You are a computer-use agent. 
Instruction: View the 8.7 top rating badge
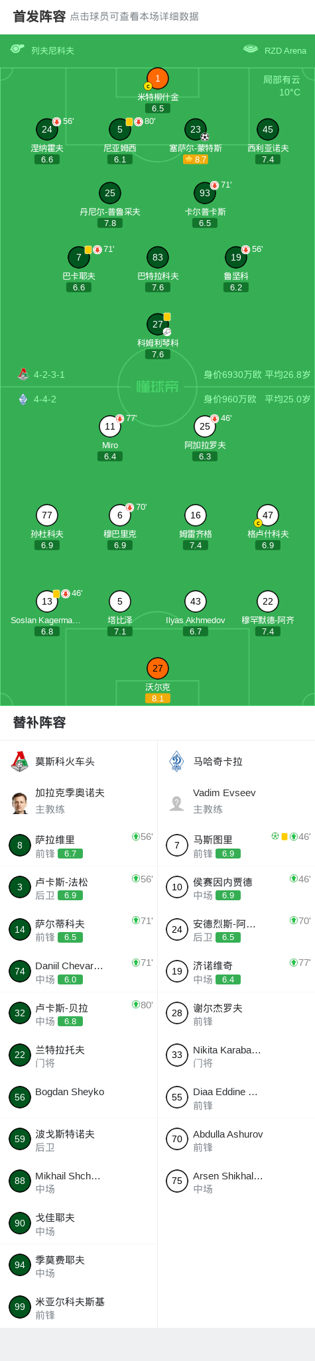tap(195, 160)
